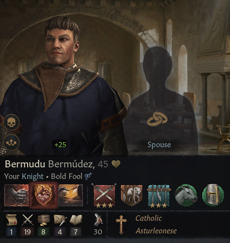
Task: Click the prowess sword-in-hand icon
Action: coord(98,219)
